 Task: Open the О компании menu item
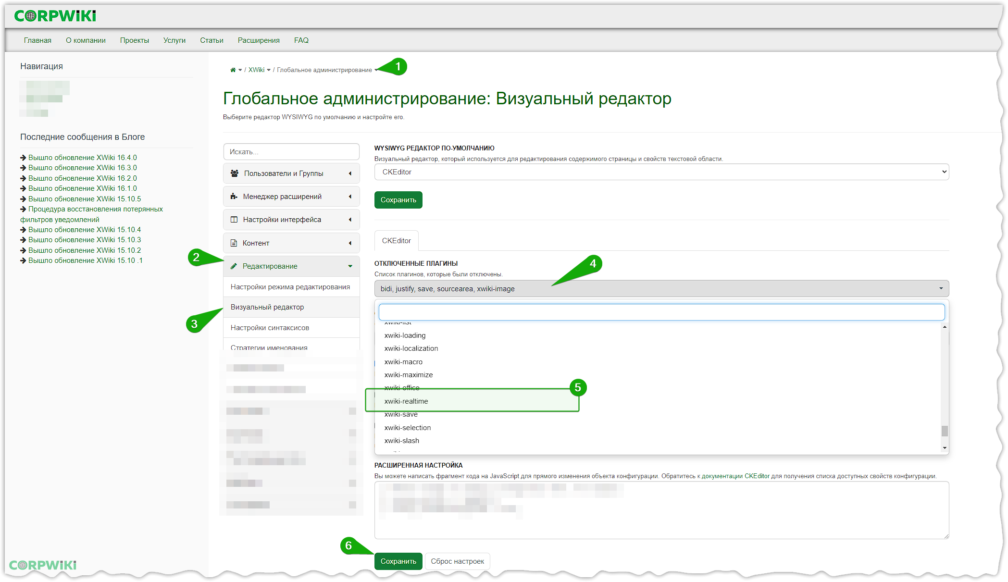pyautogui.click(x=86, y=40)
